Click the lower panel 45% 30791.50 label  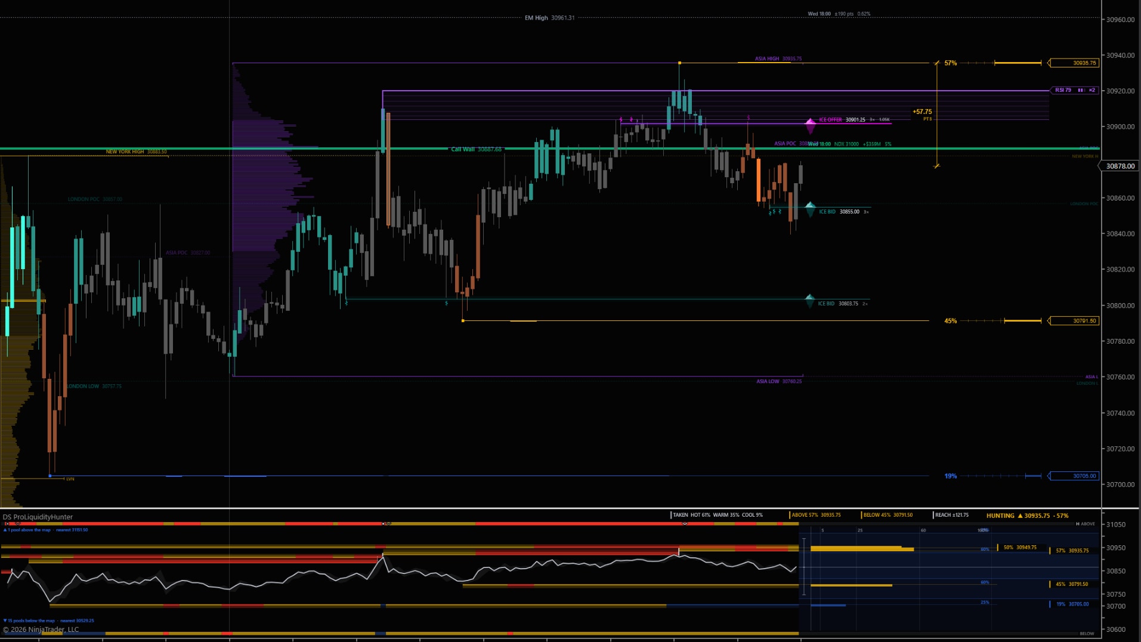1072,584
